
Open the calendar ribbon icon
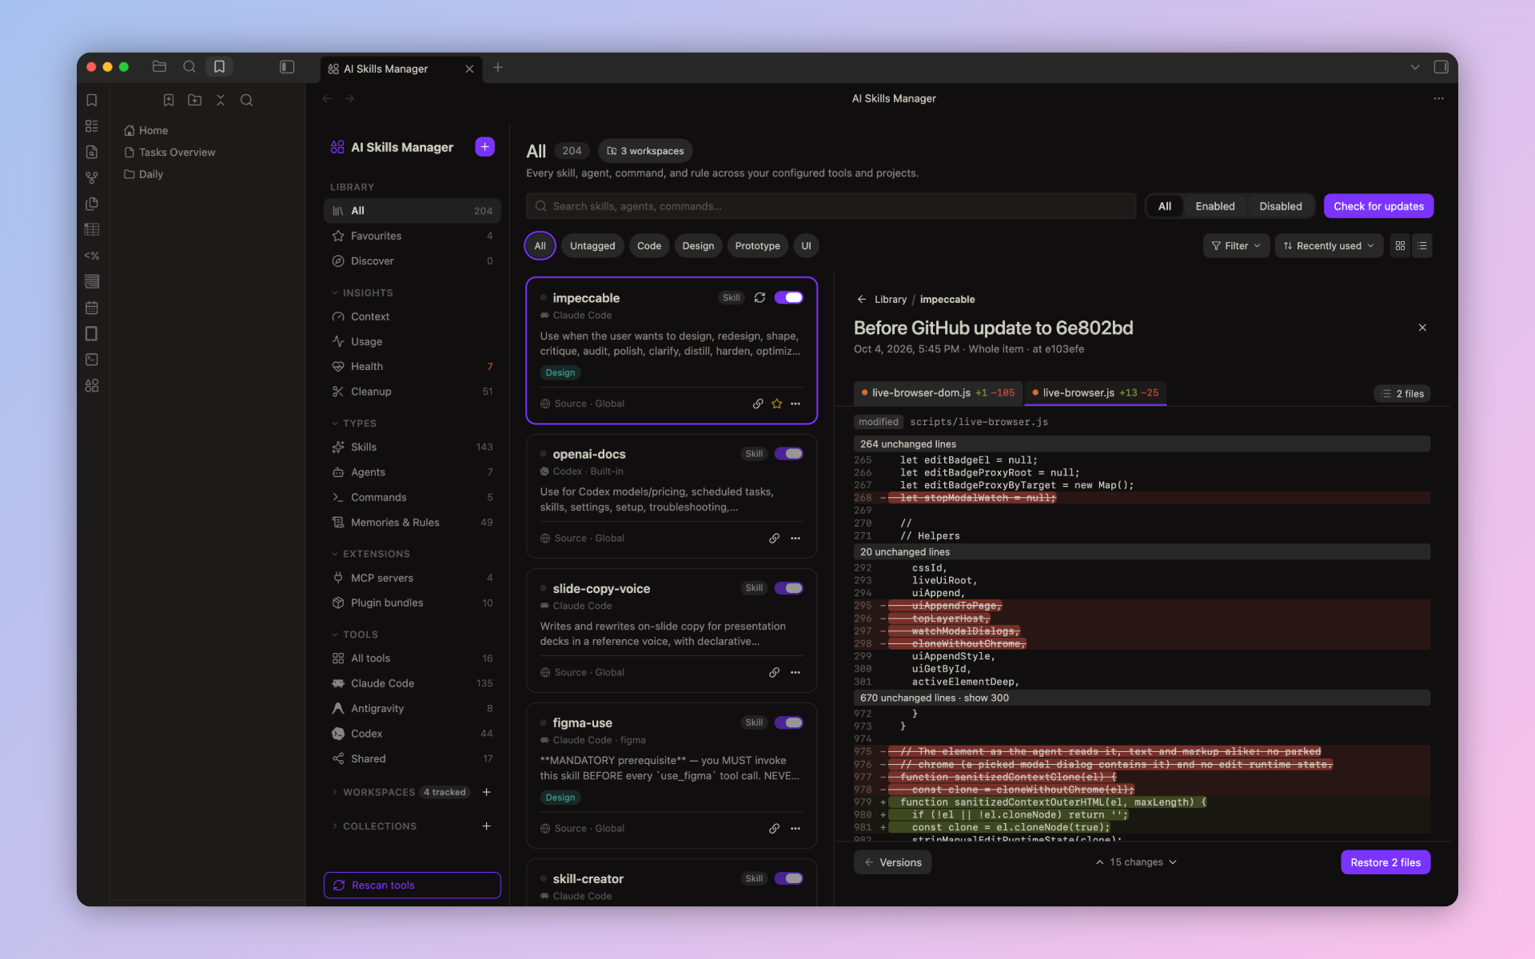point(92,308)
